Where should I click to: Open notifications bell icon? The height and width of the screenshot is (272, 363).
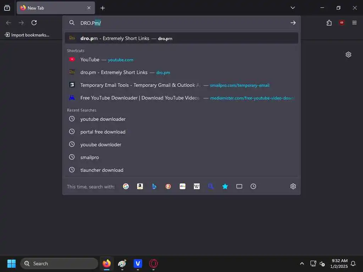tap(353, 263)
